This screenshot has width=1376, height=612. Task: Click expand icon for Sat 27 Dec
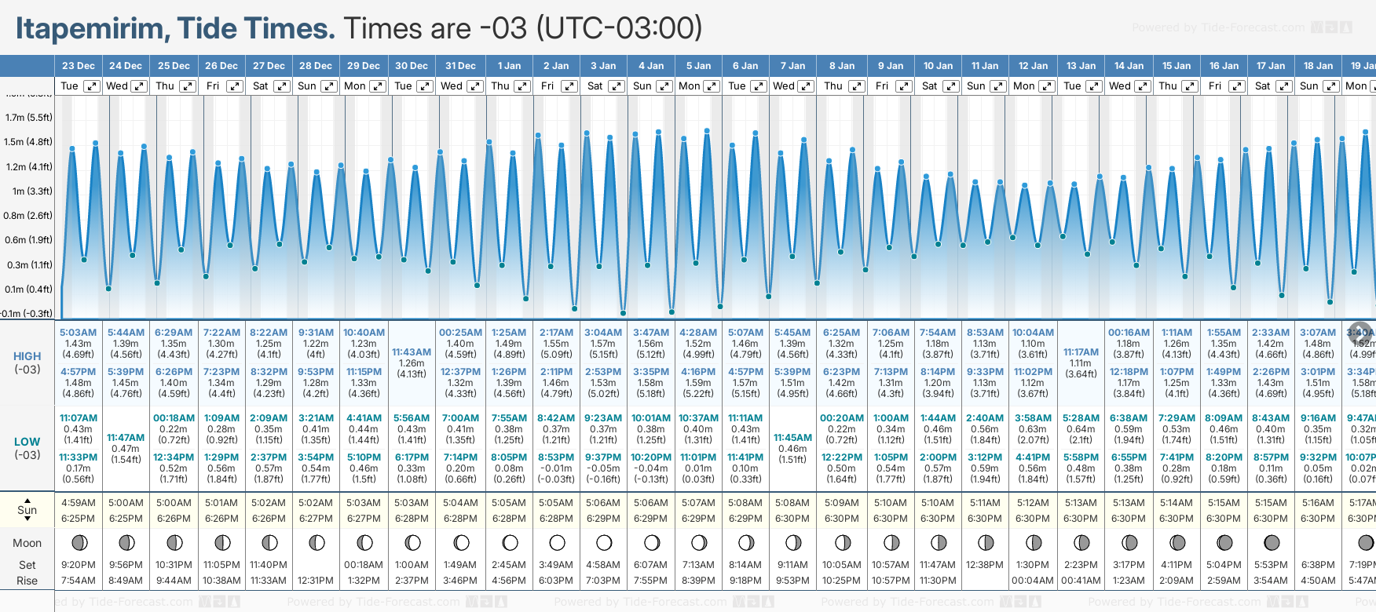pyautogui.click(x=281, y=86)
